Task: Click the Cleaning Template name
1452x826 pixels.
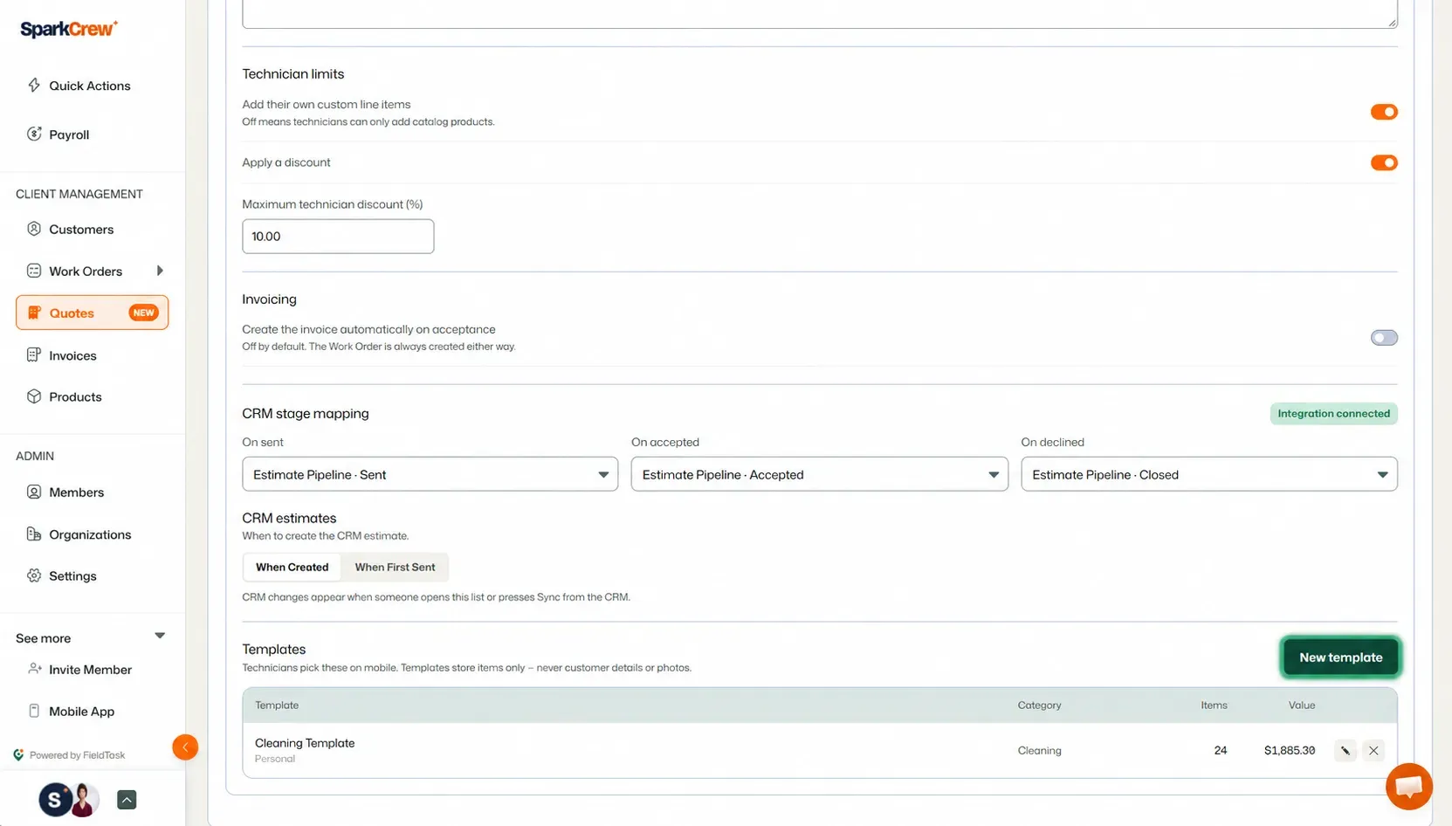Action: click(305, 743)
